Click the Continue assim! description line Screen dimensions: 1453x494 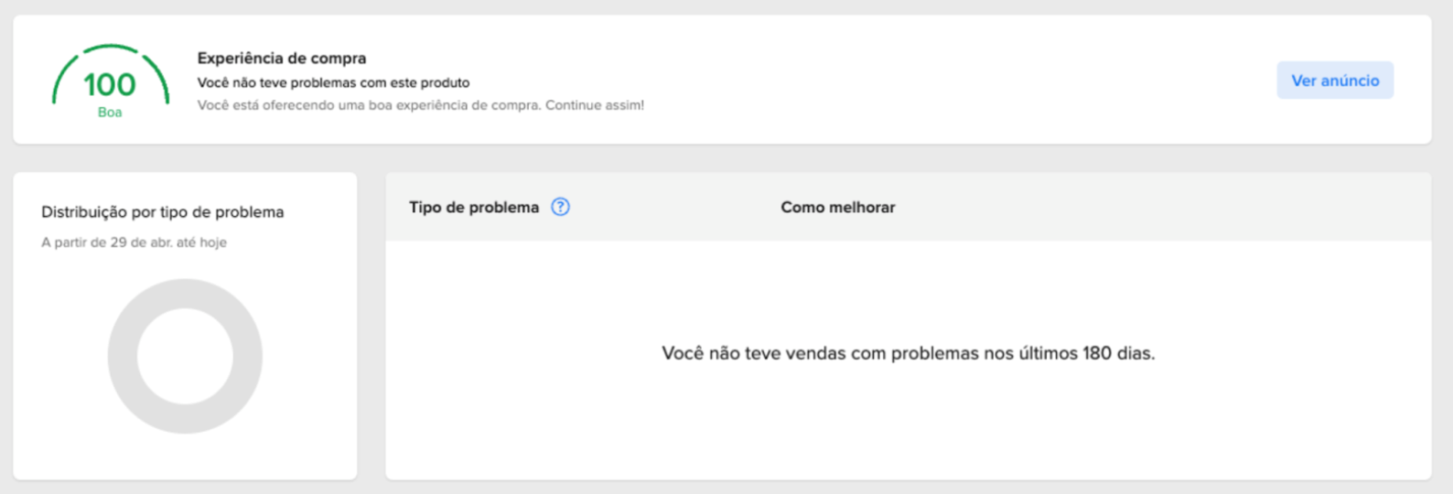pos(421,105)
